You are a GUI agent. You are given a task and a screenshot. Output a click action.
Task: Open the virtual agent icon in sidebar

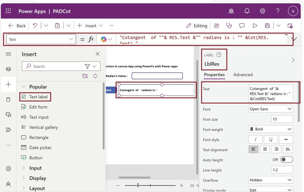coord(8,184)
